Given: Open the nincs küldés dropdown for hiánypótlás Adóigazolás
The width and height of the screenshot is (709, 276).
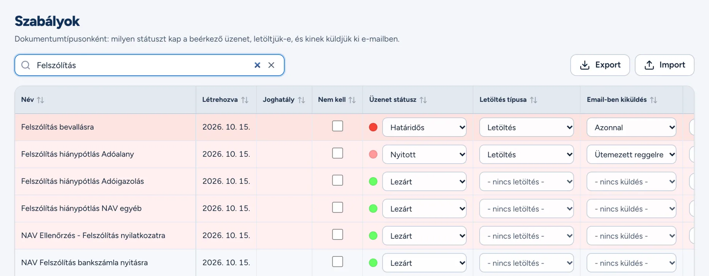Looking at the screenshot, I should pyautogui.click(x=631, y=182).
